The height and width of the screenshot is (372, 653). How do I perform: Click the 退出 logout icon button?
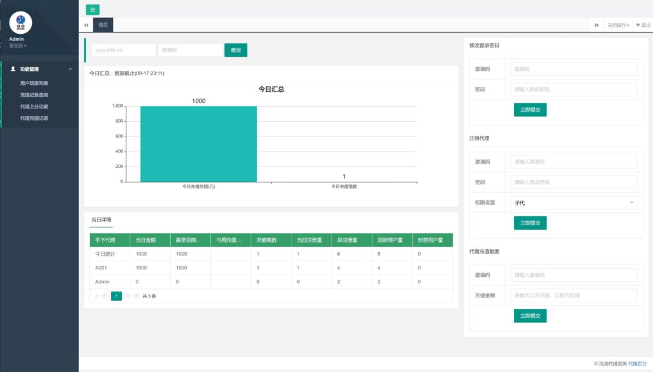643,25
